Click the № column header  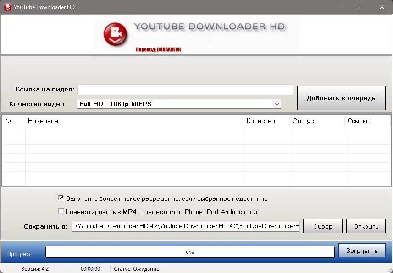(x=13, y=121)
